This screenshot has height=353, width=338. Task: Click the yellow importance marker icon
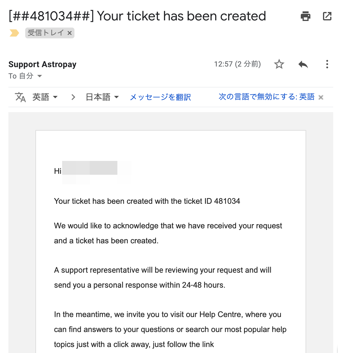14,33
